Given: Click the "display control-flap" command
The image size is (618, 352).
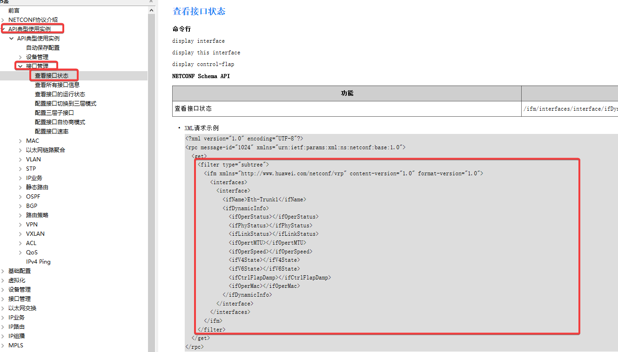Looking at the screenshot, I should tap(203, 64).
